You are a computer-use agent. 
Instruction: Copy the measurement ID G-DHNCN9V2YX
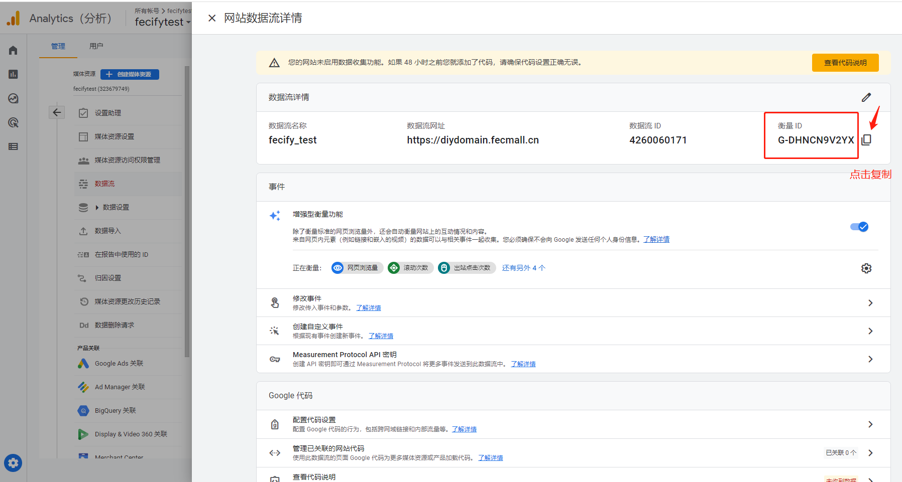[x=866, y=140]
